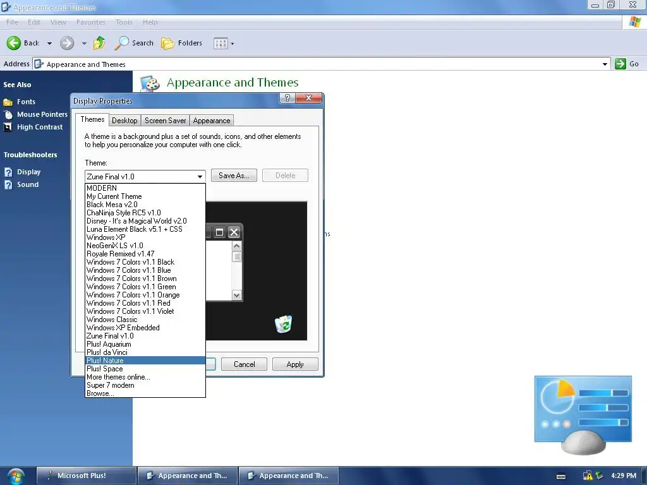This screenshot has width=647, height=485.
Task: Choose My Current Theme from list
Action: [x=145, y=196]
